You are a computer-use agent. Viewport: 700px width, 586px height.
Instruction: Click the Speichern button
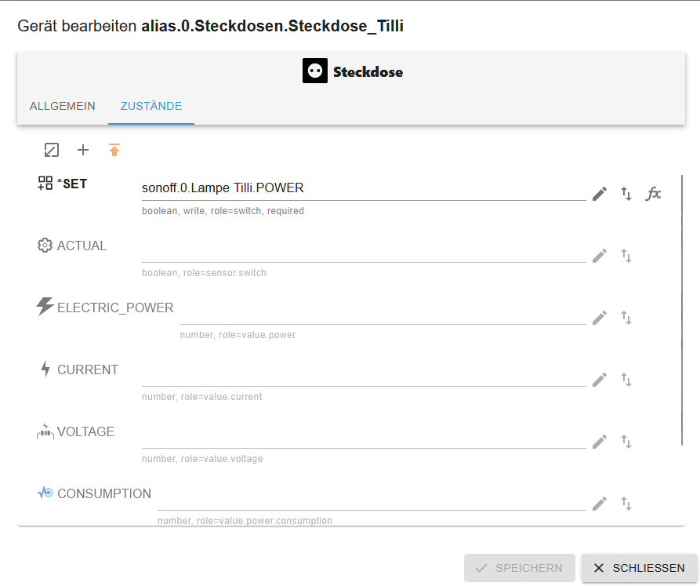click(x=520, y=568)
